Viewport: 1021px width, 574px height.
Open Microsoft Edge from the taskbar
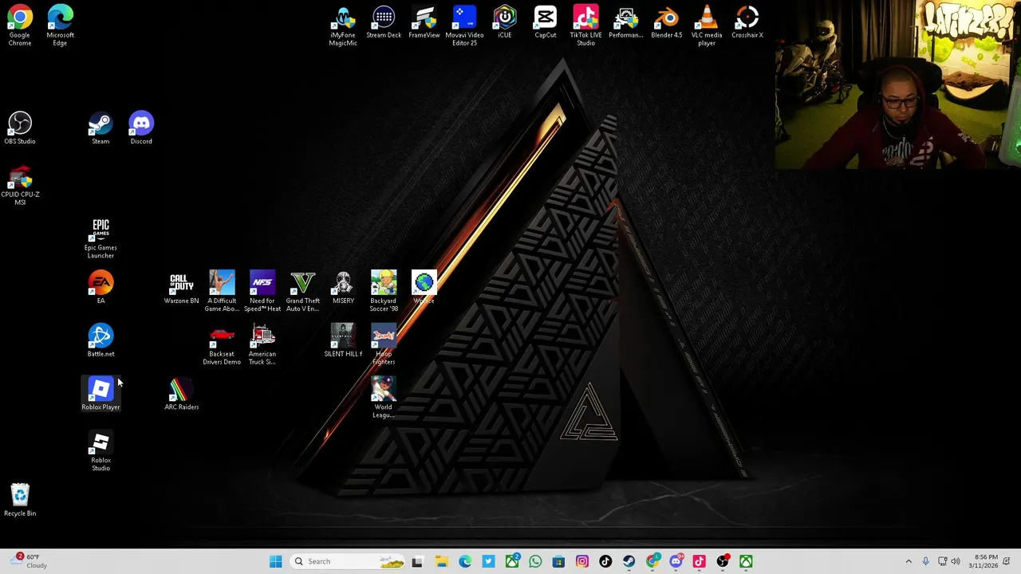465,561
